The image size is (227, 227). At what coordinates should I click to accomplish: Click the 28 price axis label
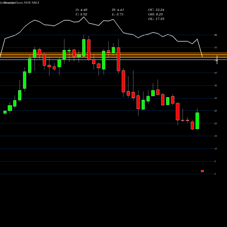click(x=216, y=111)
